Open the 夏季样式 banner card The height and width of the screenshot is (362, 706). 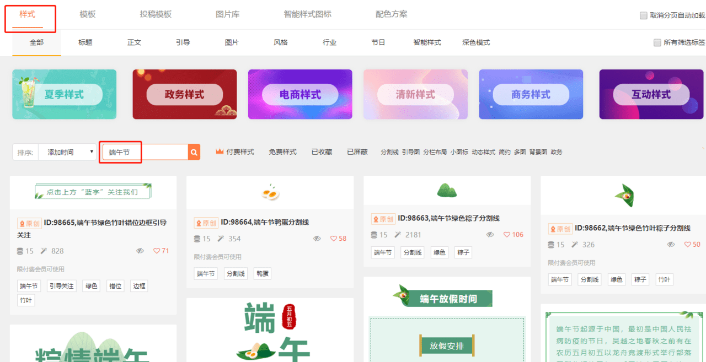pos(64,94)
